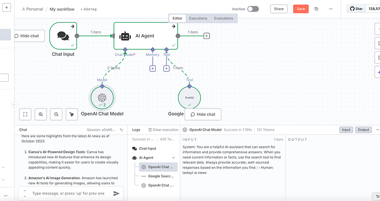
Task: Collapse the left sidebar chevron
Action: tap(14, 105)
